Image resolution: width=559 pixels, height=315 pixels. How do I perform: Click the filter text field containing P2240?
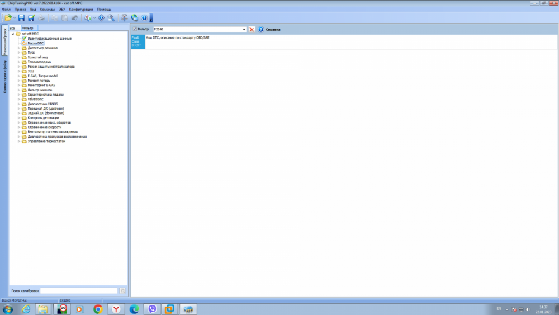(197, 29)
